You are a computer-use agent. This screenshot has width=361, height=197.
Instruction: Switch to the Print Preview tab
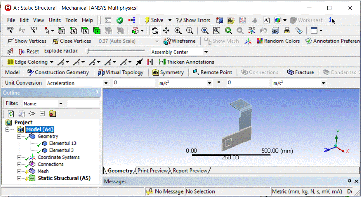pos(152,171)
